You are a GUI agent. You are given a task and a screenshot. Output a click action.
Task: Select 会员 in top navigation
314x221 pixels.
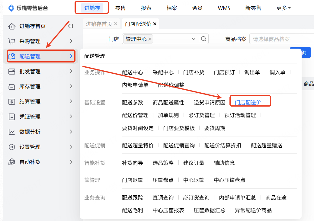pyautogui.click(x=197, y=8)
